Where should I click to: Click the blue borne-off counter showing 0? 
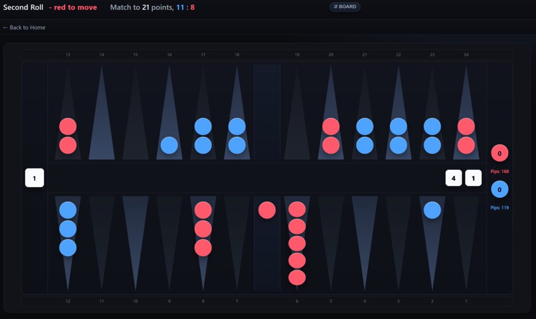[x=499, y=190]
